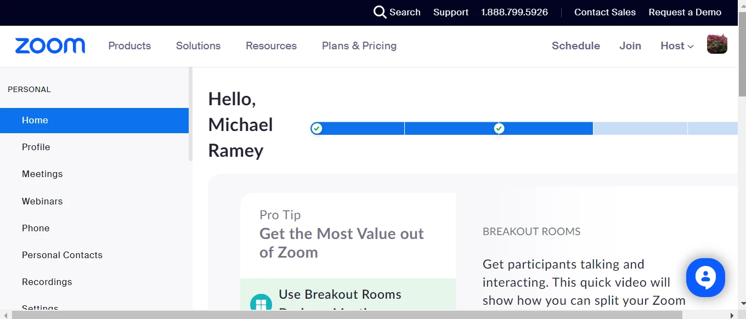Click Schedule in the header

pos(576,46)
